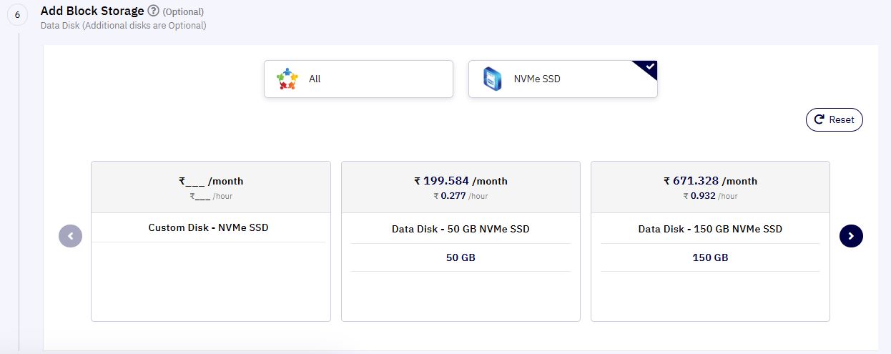Click the NVMe SSD drive icon
Screen dimensions: 891x354
[492, 79]
